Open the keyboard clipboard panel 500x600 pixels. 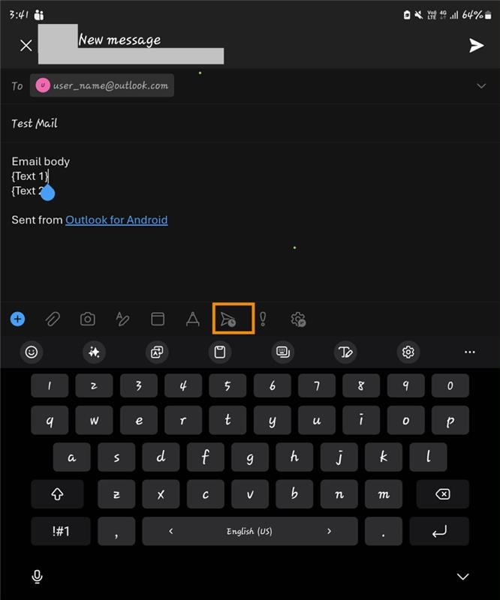click(220, 352)
